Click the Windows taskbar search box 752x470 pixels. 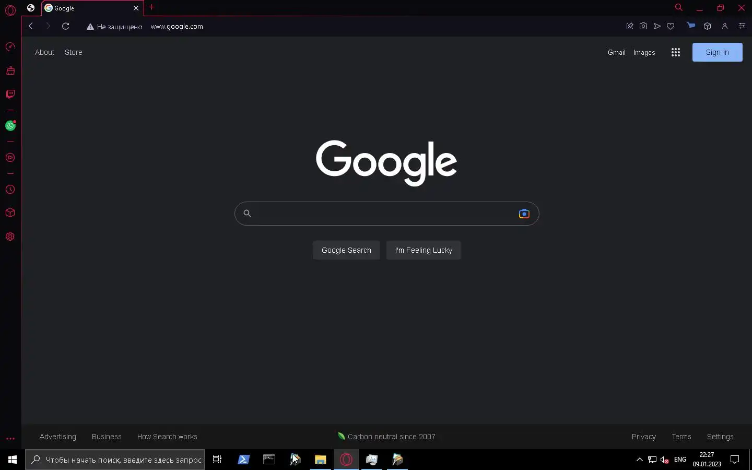click(x=115, y=460)
